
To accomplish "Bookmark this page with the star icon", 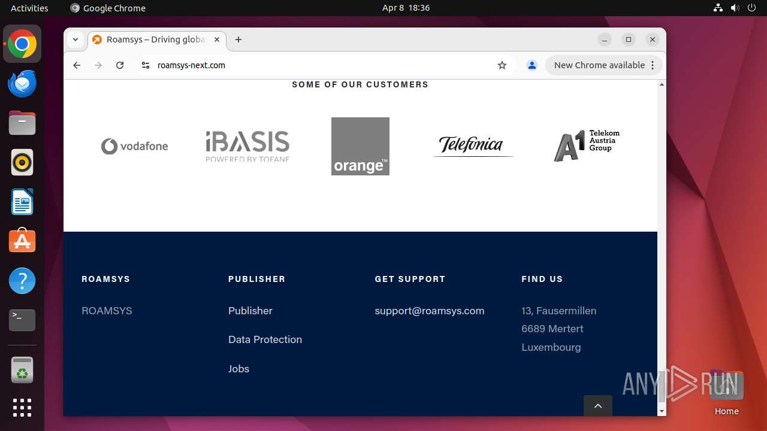I will (x=502, y=65).
